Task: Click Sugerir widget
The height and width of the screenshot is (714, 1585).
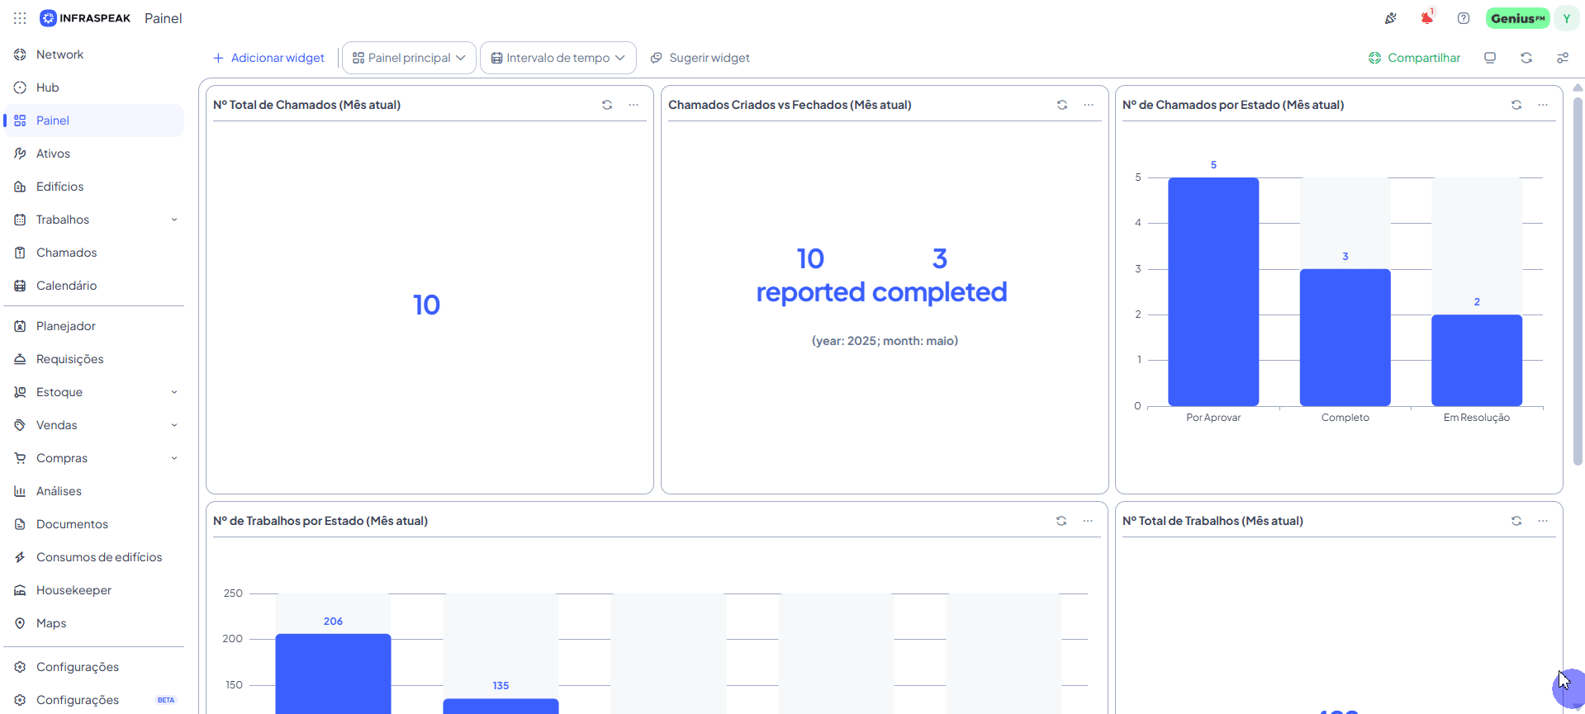Action: tap(700, 58)
